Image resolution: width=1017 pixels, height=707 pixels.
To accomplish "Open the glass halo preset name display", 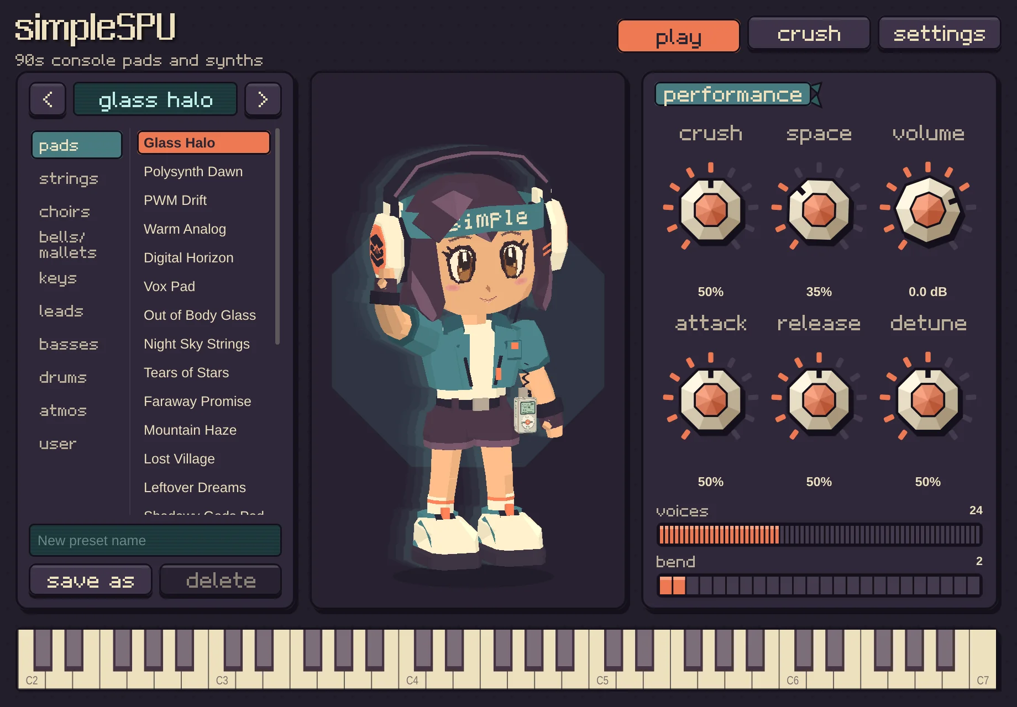I will point(155,99).
